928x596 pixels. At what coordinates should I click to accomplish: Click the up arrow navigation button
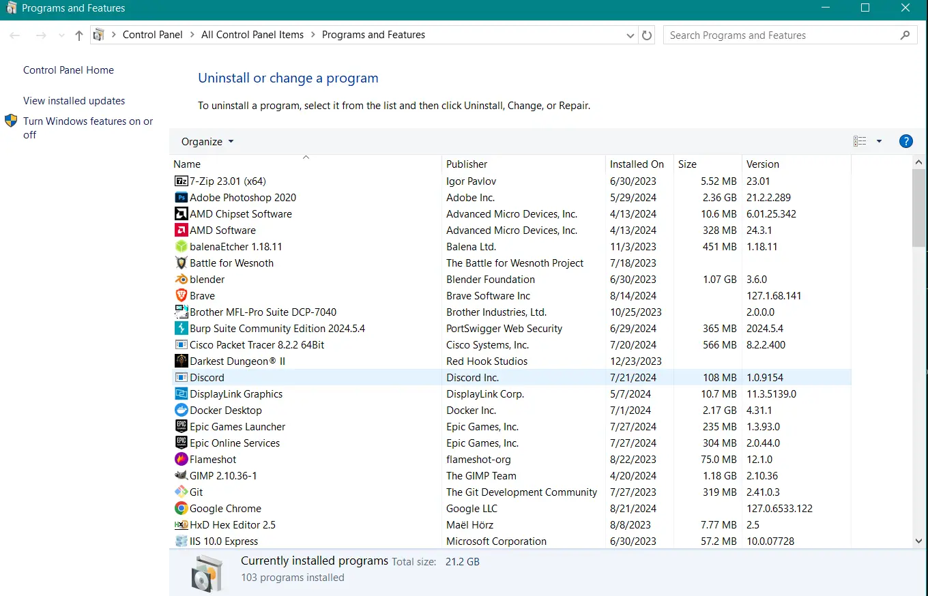pos(79,35)
